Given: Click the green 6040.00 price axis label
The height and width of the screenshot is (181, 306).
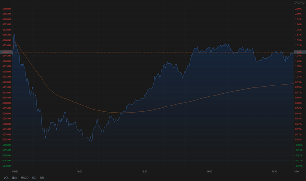Looking at the screenshot, I should (6, 166).
